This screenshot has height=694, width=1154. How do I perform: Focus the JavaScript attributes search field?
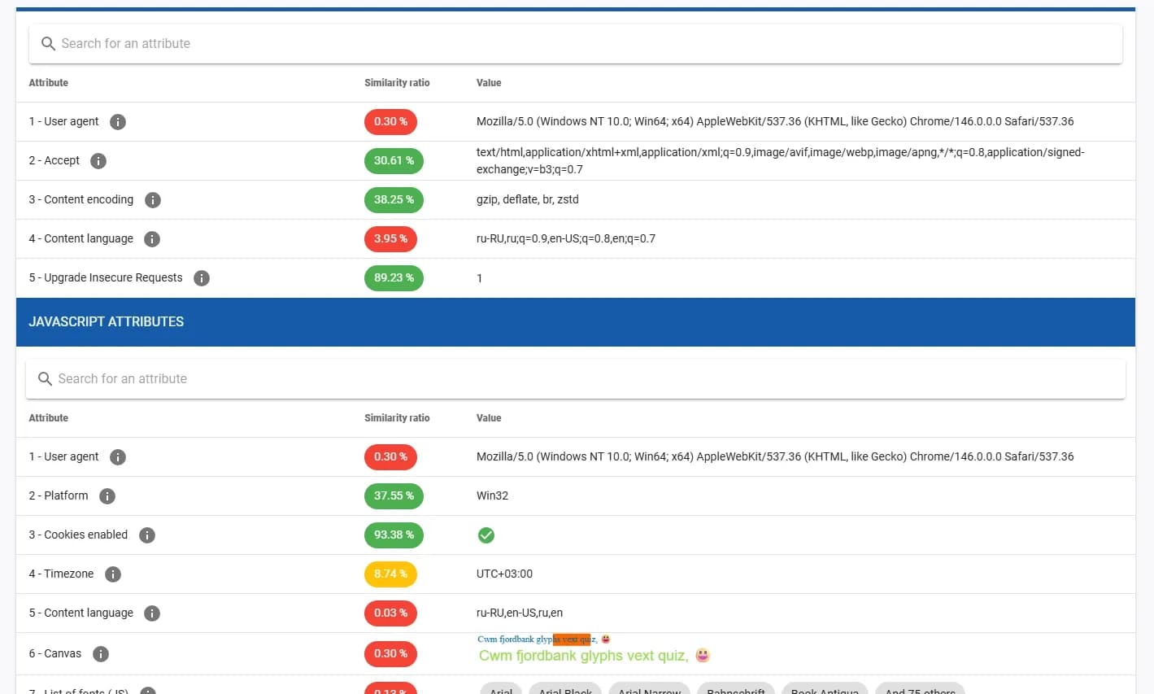click(x=569, y=379)
